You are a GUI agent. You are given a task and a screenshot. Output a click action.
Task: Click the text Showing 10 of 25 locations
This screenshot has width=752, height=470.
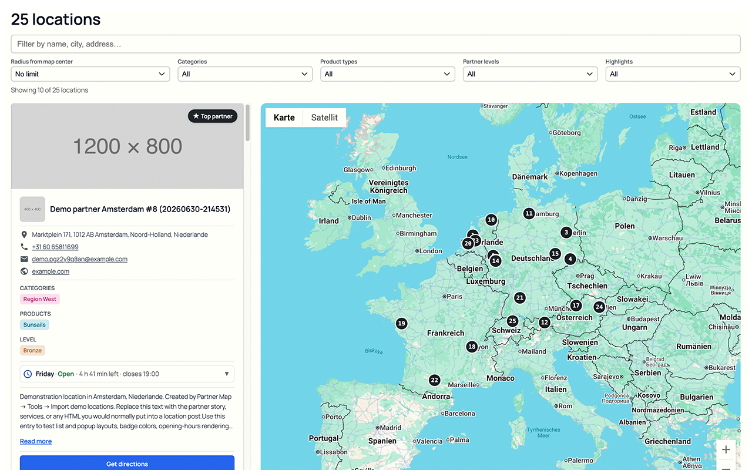(x=49, y=90)
